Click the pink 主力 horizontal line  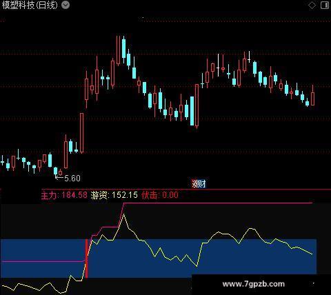coord(218,203)
